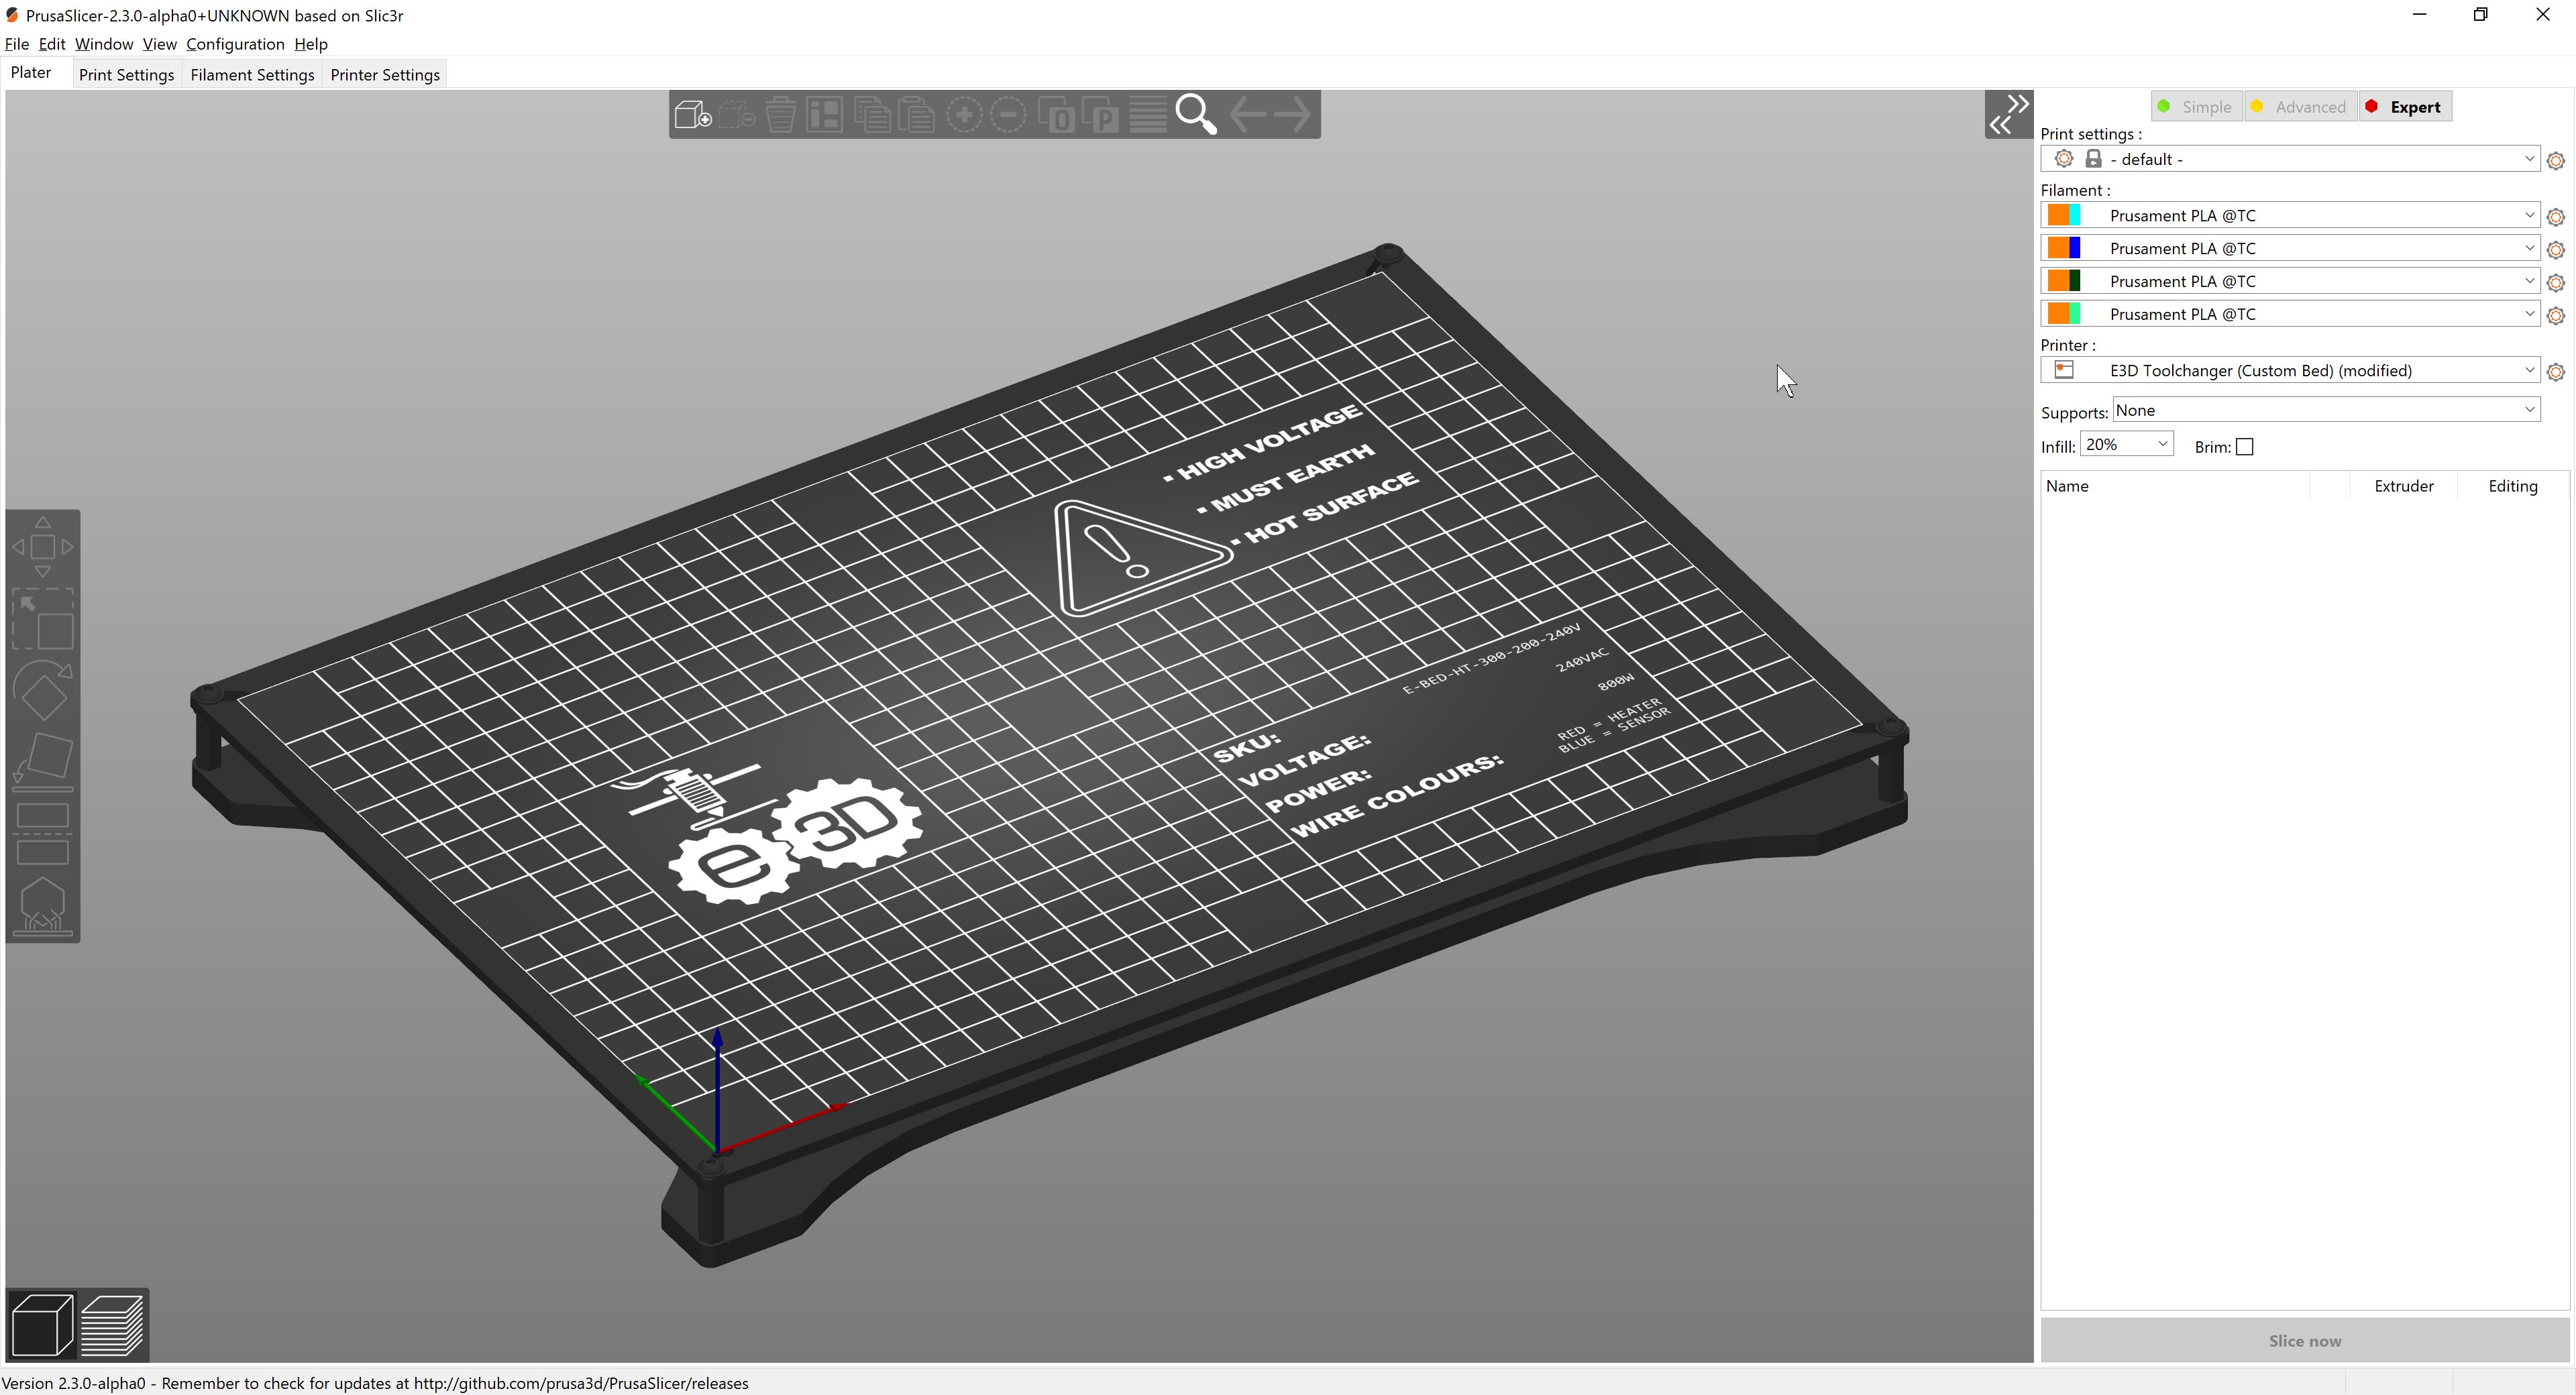
Task: Click the Paste clipboard toolbar icon
Action: coord(915,115)
